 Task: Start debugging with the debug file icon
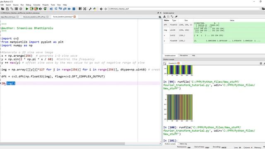click(x=51, y=9)
